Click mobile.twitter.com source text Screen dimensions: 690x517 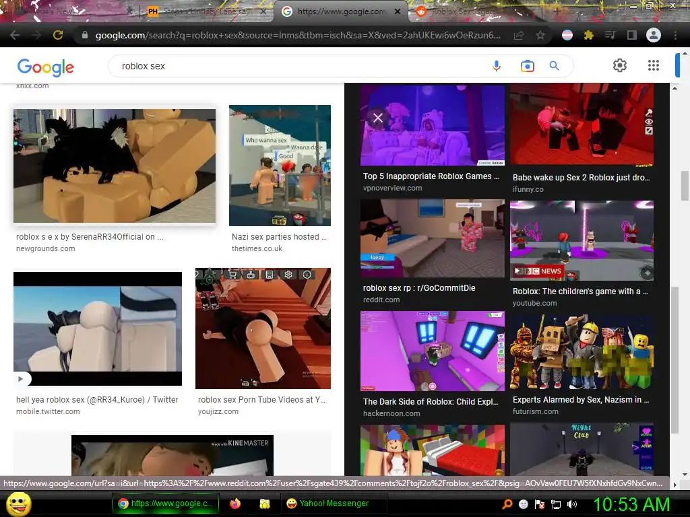[x=48, y=412]
